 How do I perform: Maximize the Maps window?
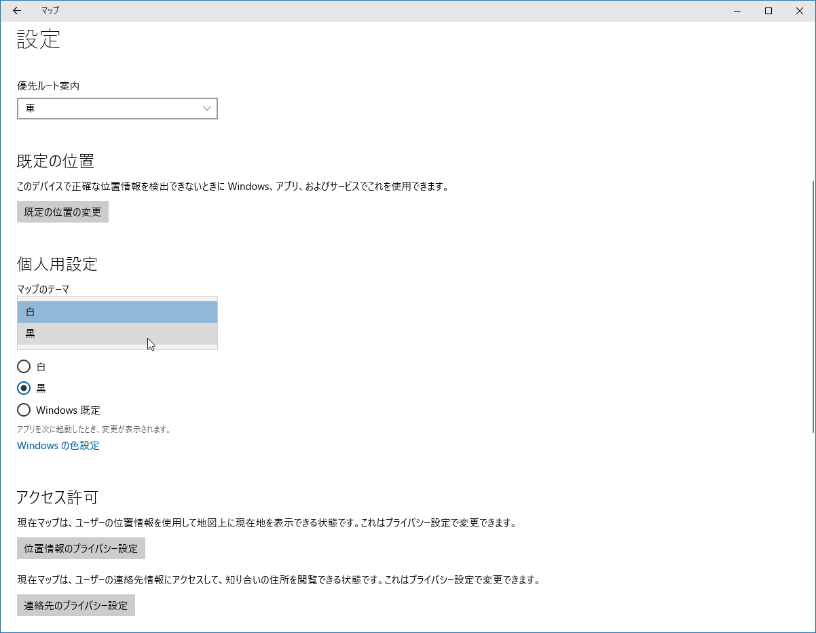click(768, 11)
